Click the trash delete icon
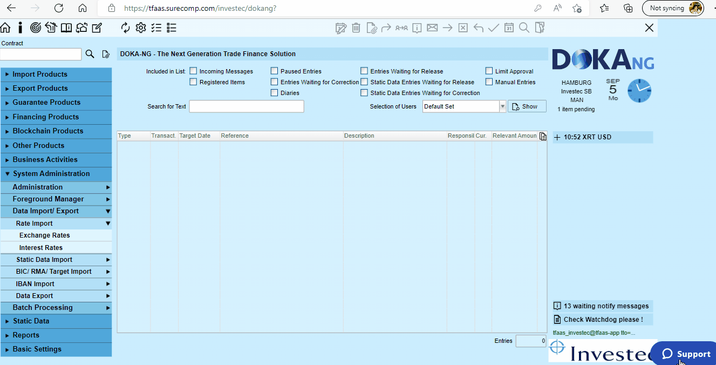 356,28
